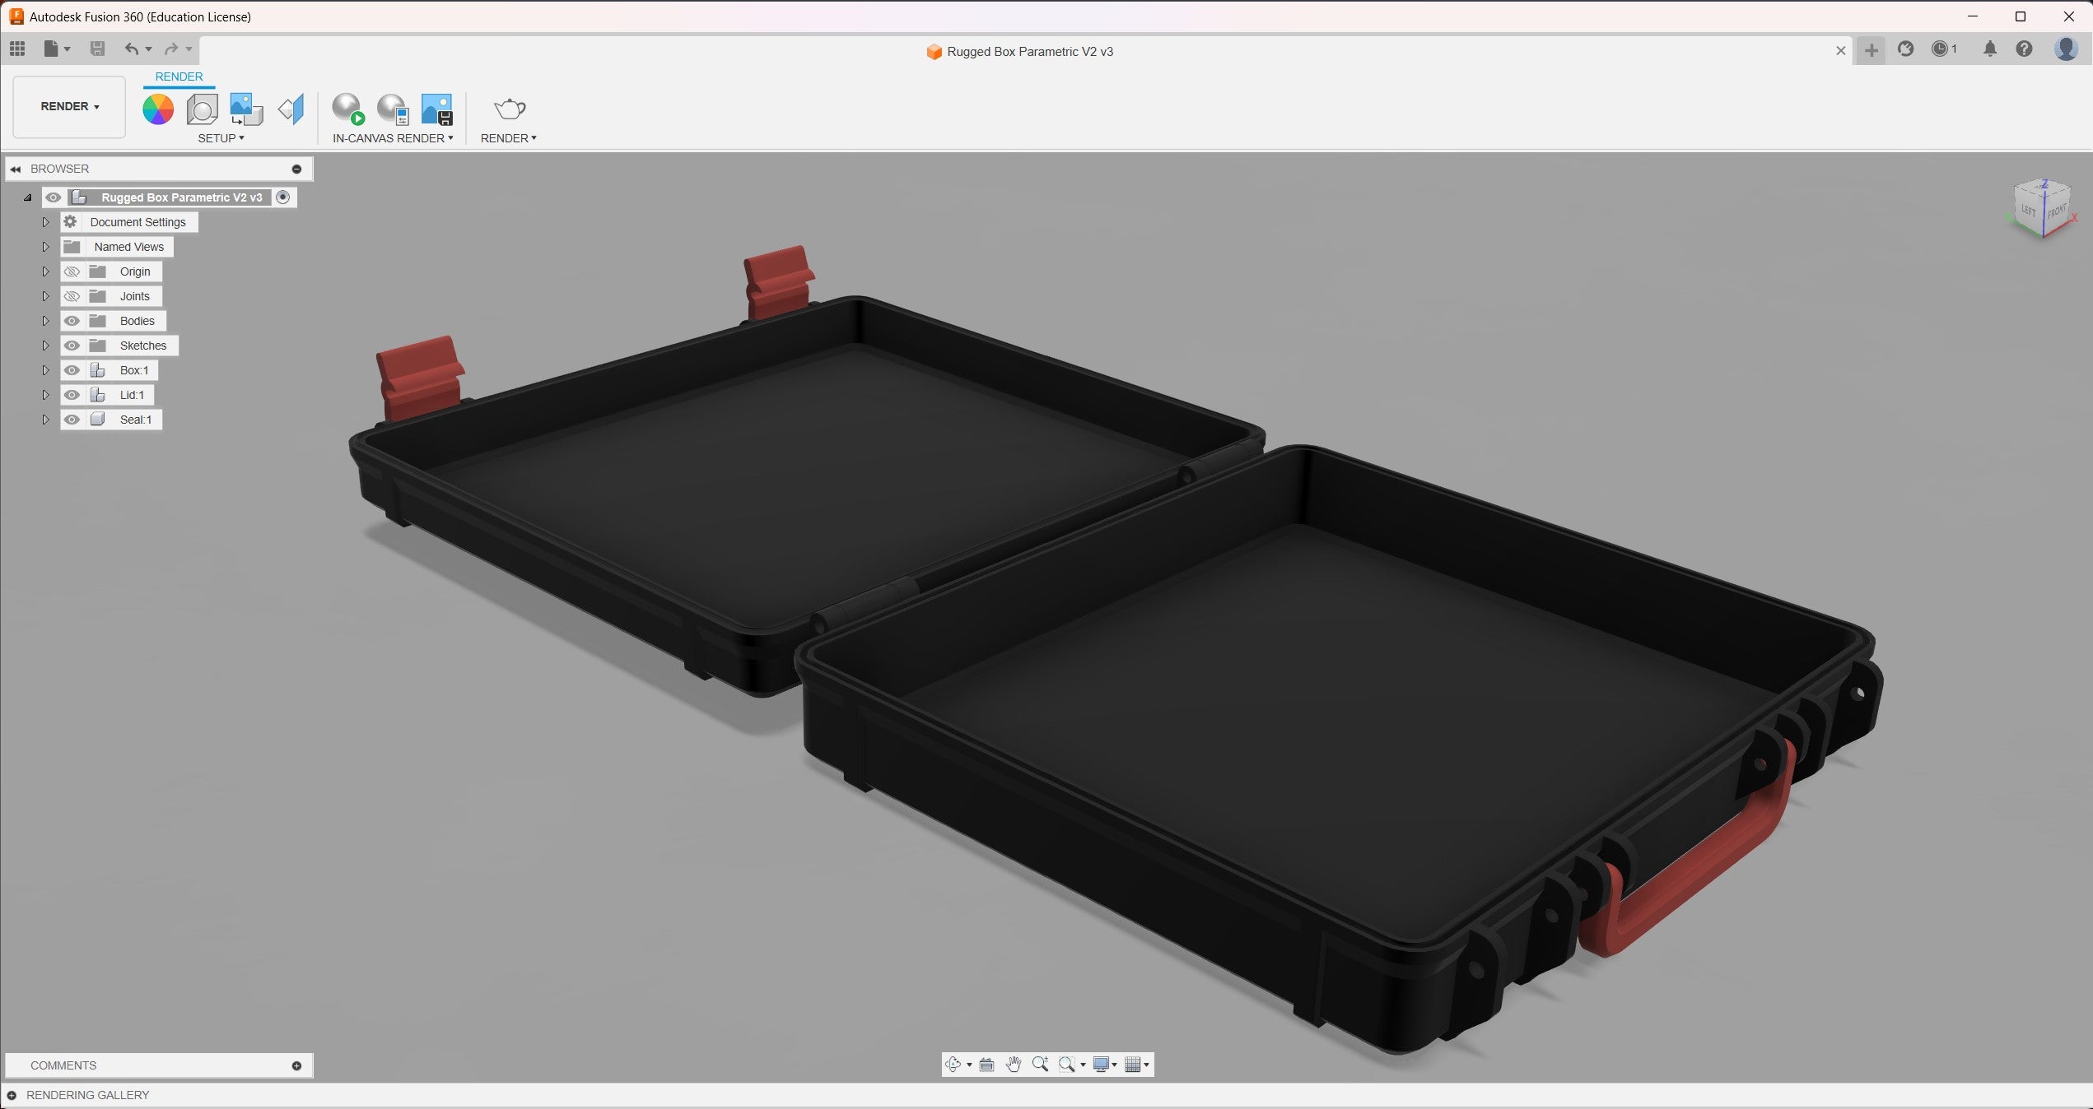Save the document

point(97,49)
